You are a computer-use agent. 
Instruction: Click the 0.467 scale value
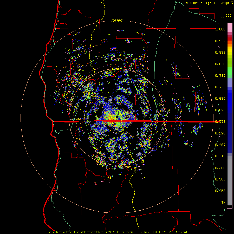[220, 145]
